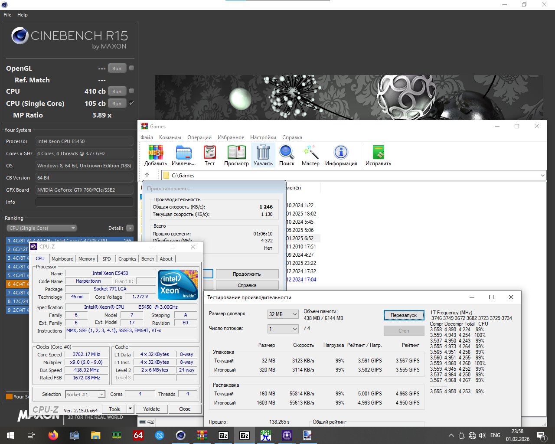
Task: Open the CPU-Z Tools dropdown arrow
Action: pyautogui.click(x=130, y=409)
